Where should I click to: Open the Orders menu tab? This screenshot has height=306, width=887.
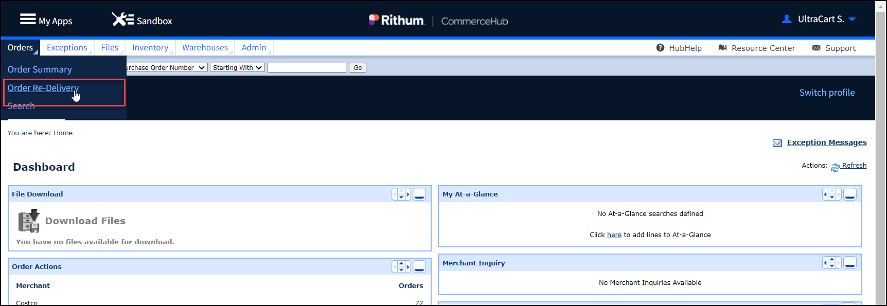[20, 47]
